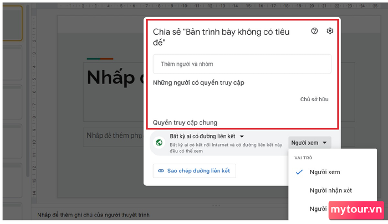Open share settings gear icon
This screenshot has height=224, width=388.
(330, 31)
